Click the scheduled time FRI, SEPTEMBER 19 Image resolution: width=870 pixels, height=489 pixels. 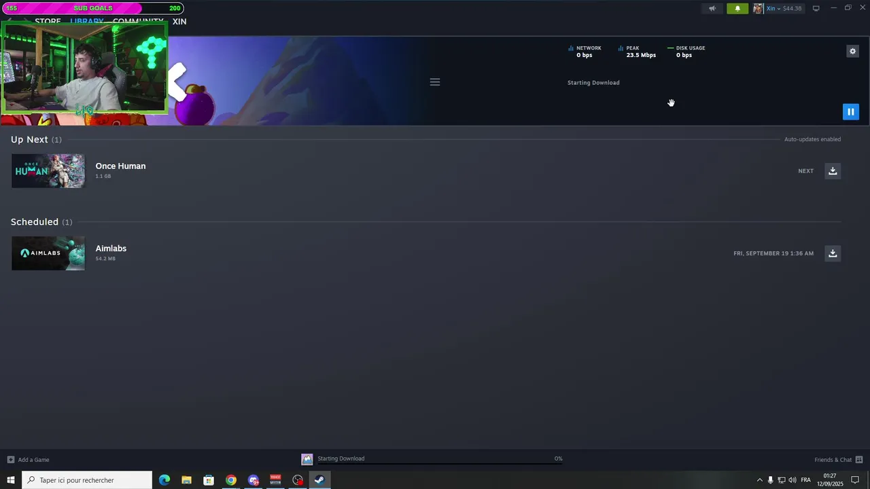pyautogui.click(x=773, y=253)
